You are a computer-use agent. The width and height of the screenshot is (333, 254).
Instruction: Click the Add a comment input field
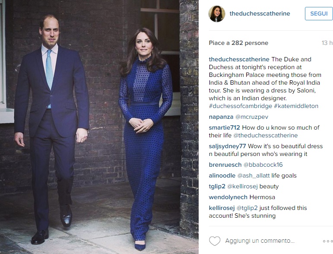click(260, 241)
